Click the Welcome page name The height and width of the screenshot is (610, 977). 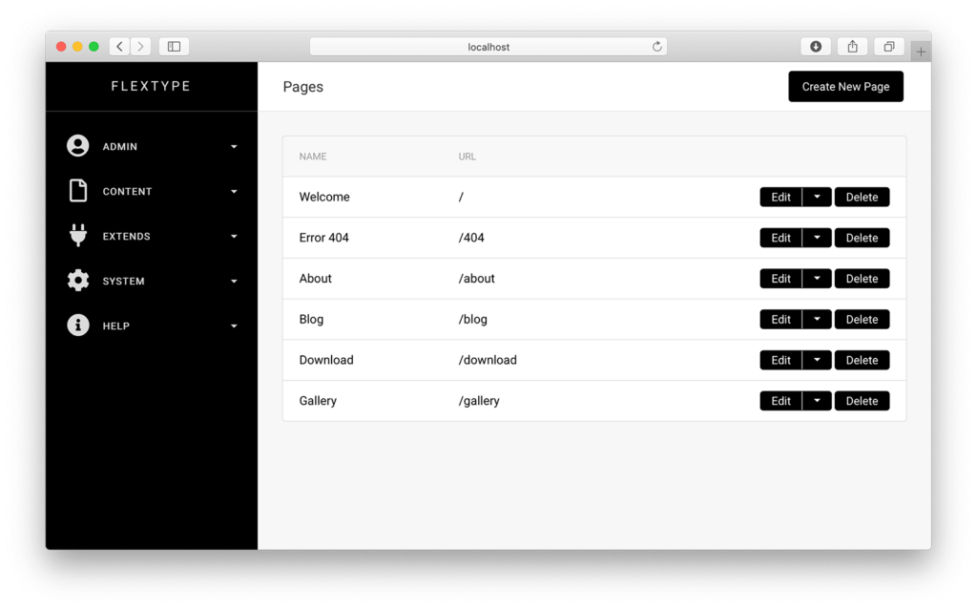(324, 197)
